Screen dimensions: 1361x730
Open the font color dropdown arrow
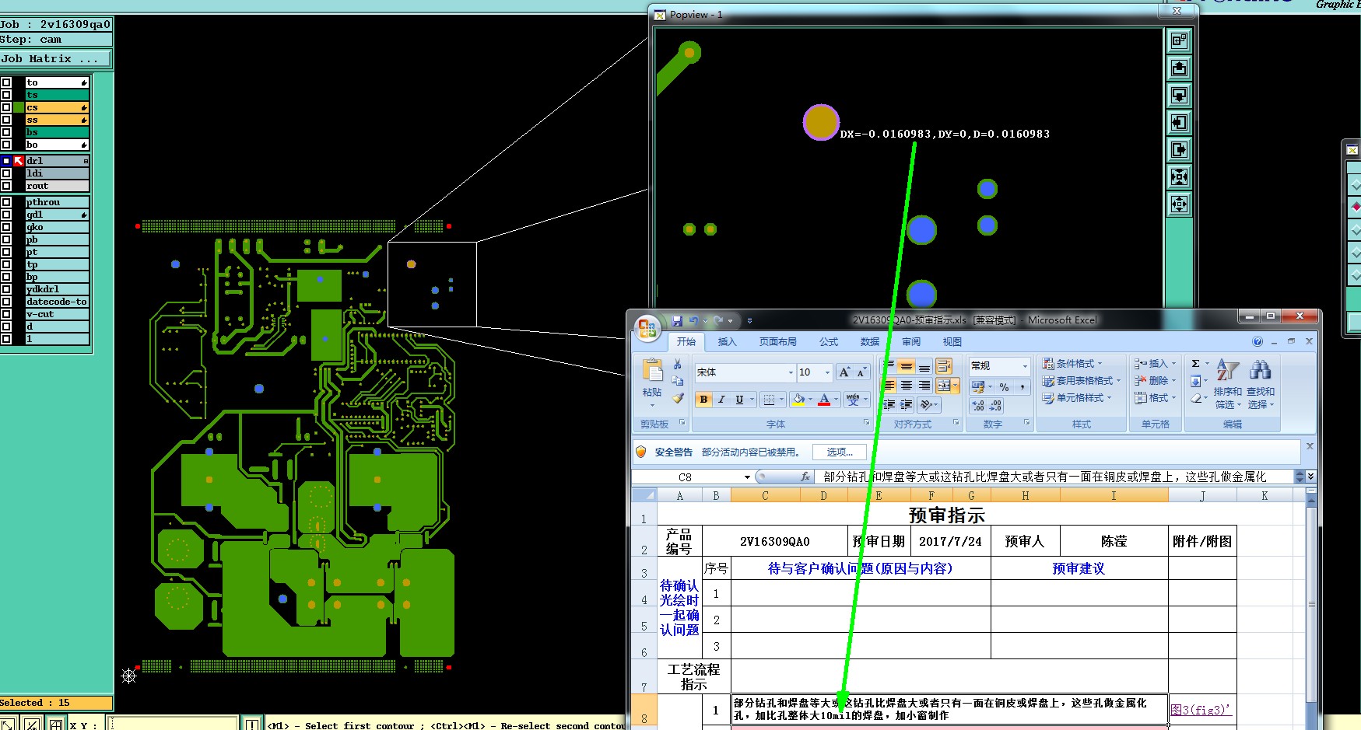(837, 400)
